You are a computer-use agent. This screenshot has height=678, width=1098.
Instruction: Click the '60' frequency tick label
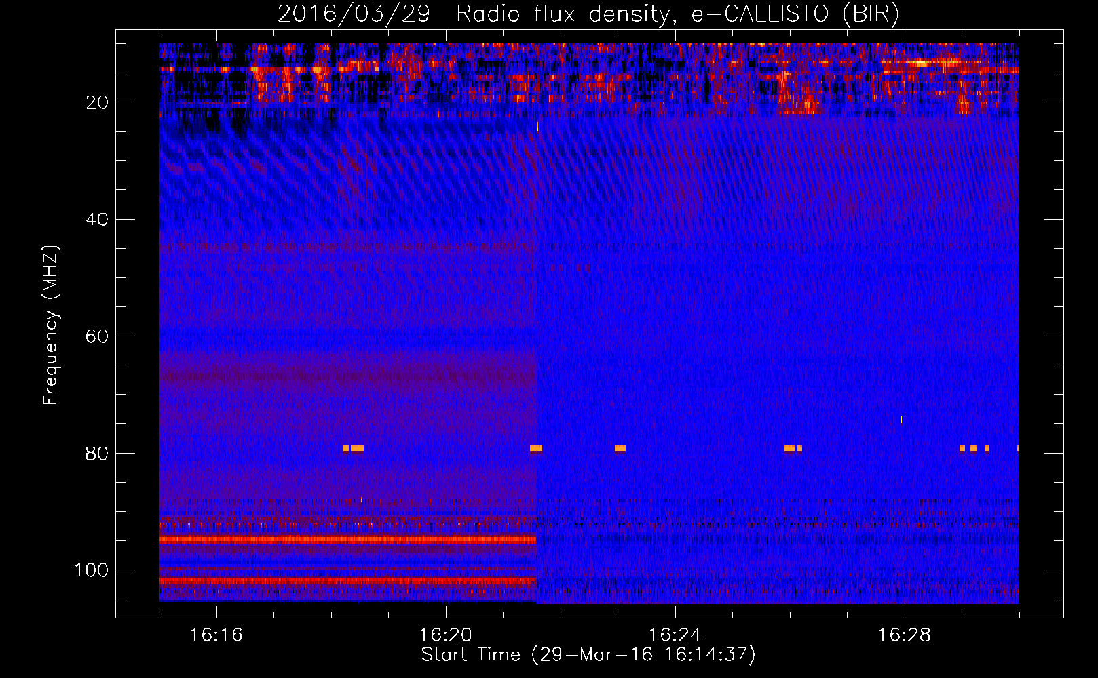pos(98,337)
